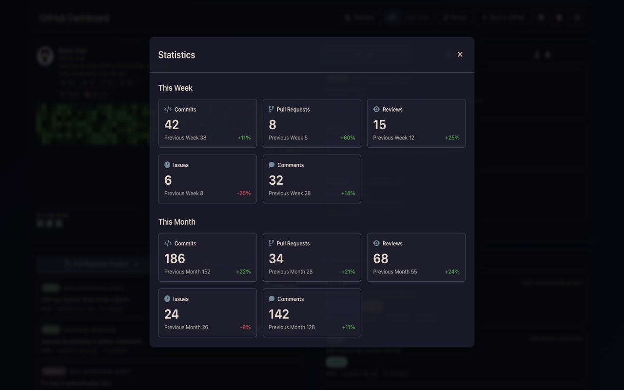Viewport: 624px width, 390px height.
Task: Open the weekly Commits card showing 42
Action: (207, 123)
